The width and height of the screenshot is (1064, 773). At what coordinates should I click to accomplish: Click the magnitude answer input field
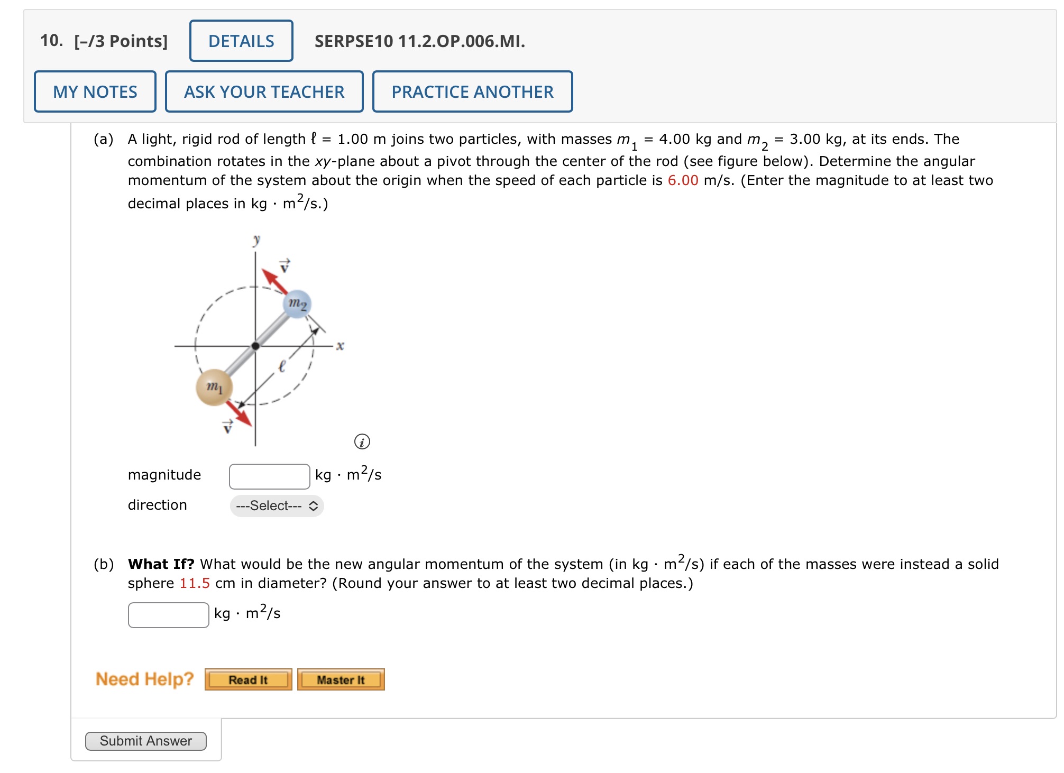coord(269,475)
